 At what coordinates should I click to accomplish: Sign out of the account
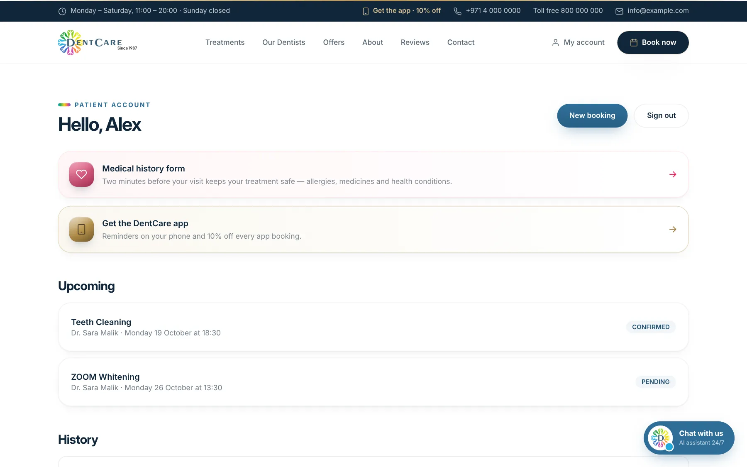pyautogui.click(x=661, y=115)
